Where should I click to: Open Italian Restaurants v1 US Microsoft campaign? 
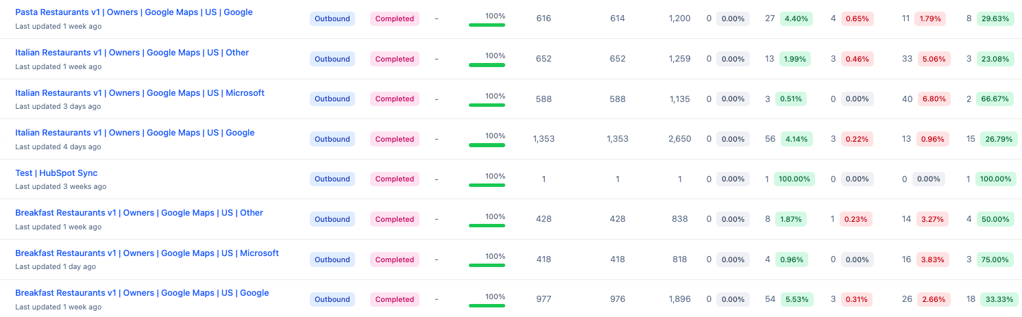(x=139, y=93)
